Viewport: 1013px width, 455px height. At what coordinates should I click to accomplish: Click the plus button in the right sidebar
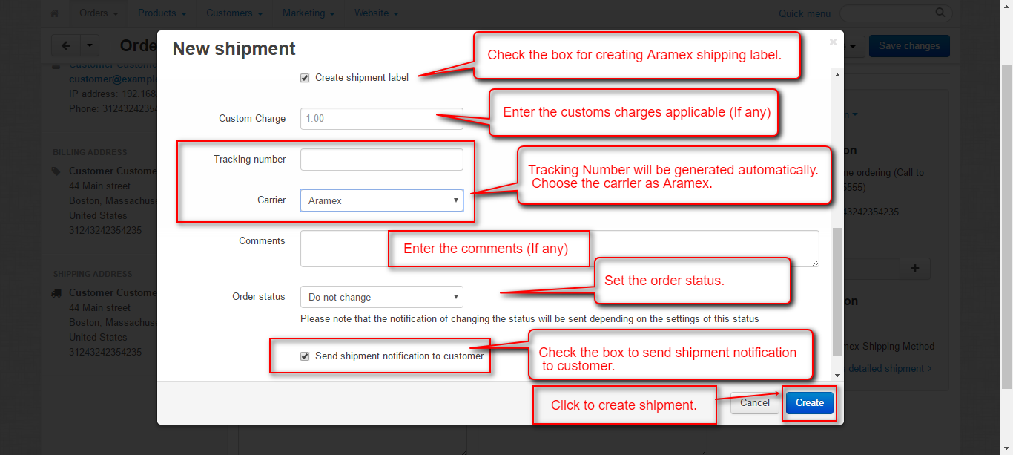tap(915, 269)
